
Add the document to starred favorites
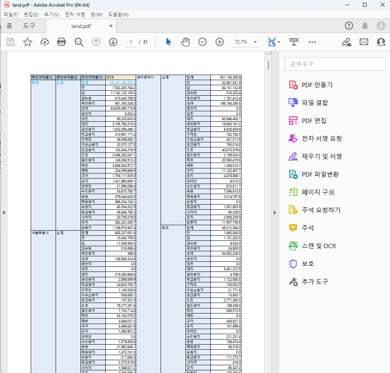tap(28, 42)
